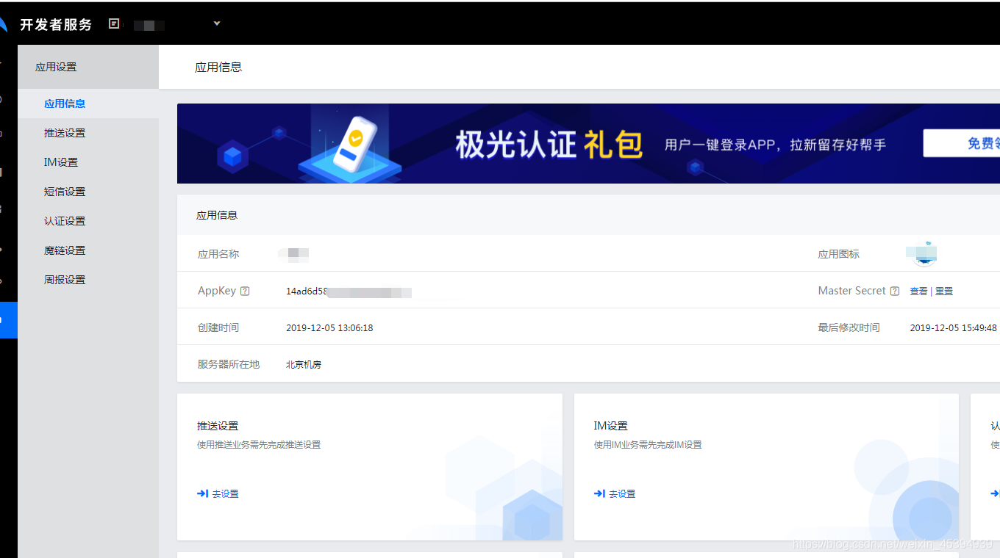The height and width of the screenshot is (558, 1000).
Task: Click the AppKey value starting with 14ad6d58
Action: click(349, 291)
